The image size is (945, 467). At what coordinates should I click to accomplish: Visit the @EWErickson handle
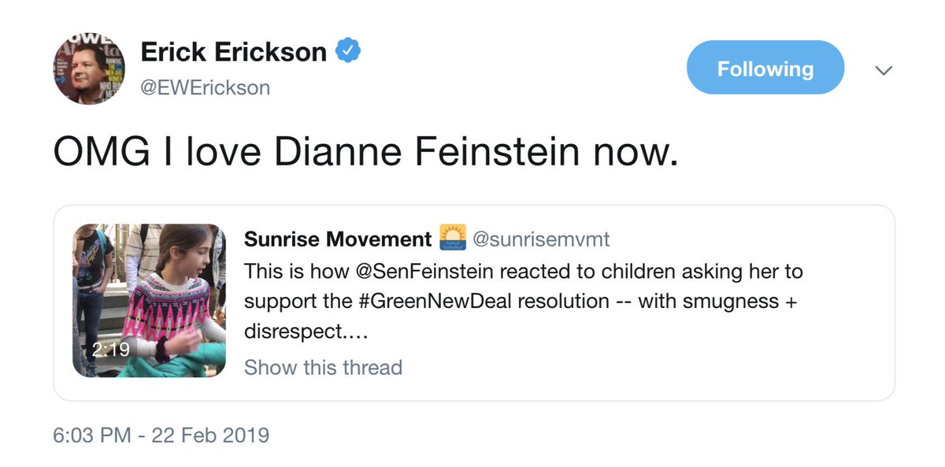(205, 87)
